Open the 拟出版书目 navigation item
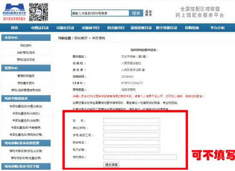Screen dimensions: 235x171 116,28
